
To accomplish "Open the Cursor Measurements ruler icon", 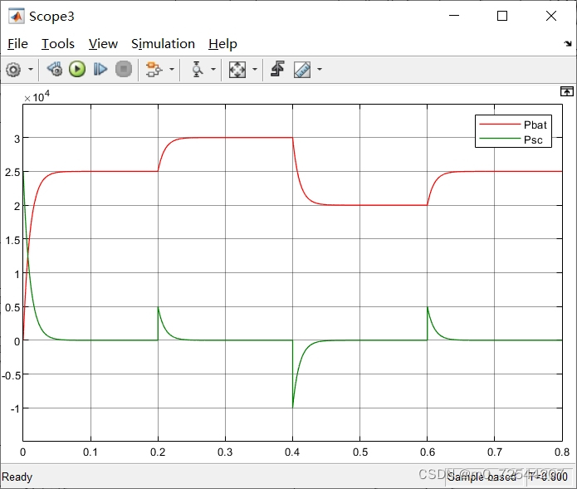I will pos(302,70).
